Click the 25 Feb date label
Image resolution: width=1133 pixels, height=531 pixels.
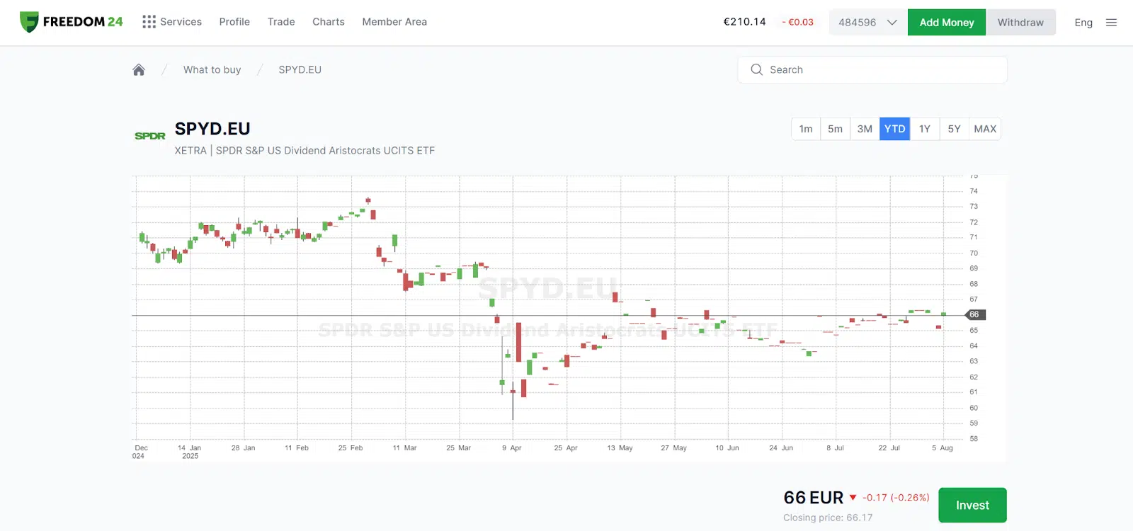(351, 448)
